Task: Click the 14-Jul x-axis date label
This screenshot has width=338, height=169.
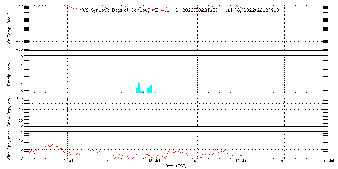Action: 111,161
